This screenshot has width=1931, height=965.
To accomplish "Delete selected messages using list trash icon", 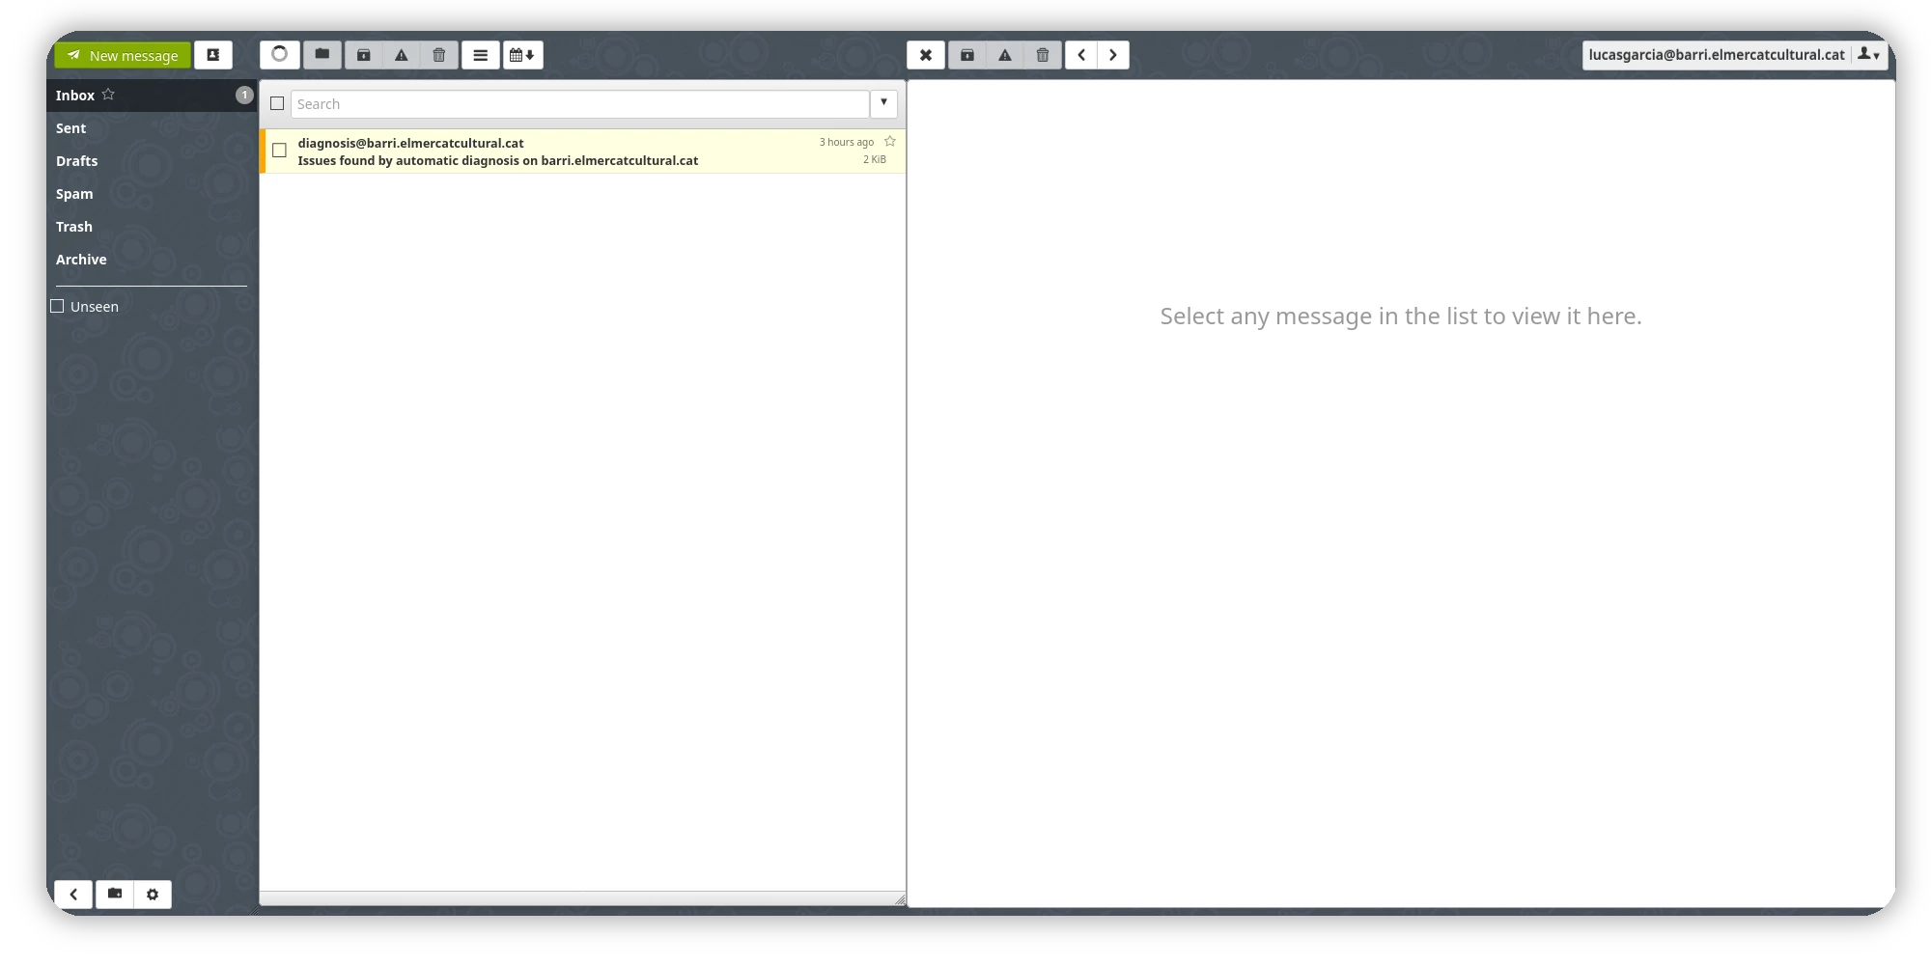I will (x=439, y=55).
